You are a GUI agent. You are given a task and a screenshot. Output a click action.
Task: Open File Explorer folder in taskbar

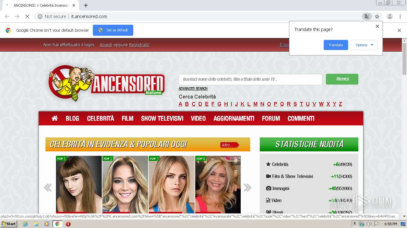tap(36, 224)
